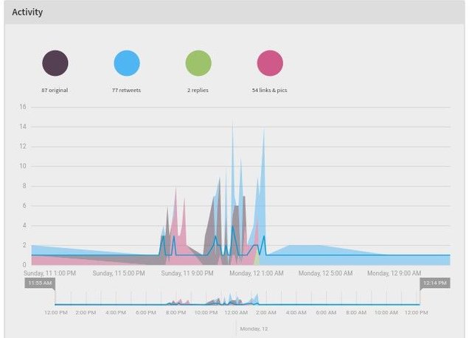
Task: Click the right range handle labeled 12:14 PM
Action: click(x=435, y=283)
